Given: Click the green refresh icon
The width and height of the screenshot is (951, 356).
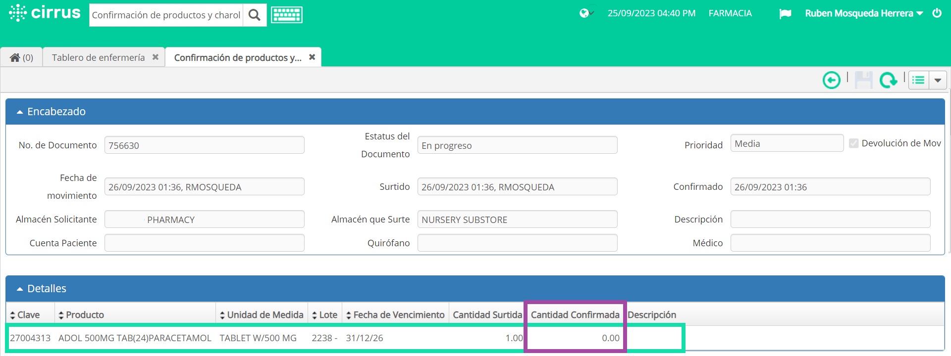Looking at the screenshot, I should [x=888, y=80].
